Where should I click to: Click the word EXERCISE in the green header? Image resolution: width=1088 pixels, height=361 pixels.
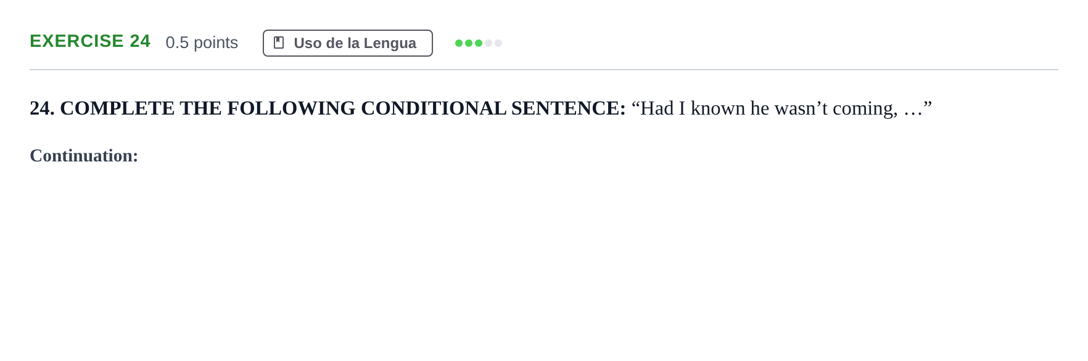point(76,41)
